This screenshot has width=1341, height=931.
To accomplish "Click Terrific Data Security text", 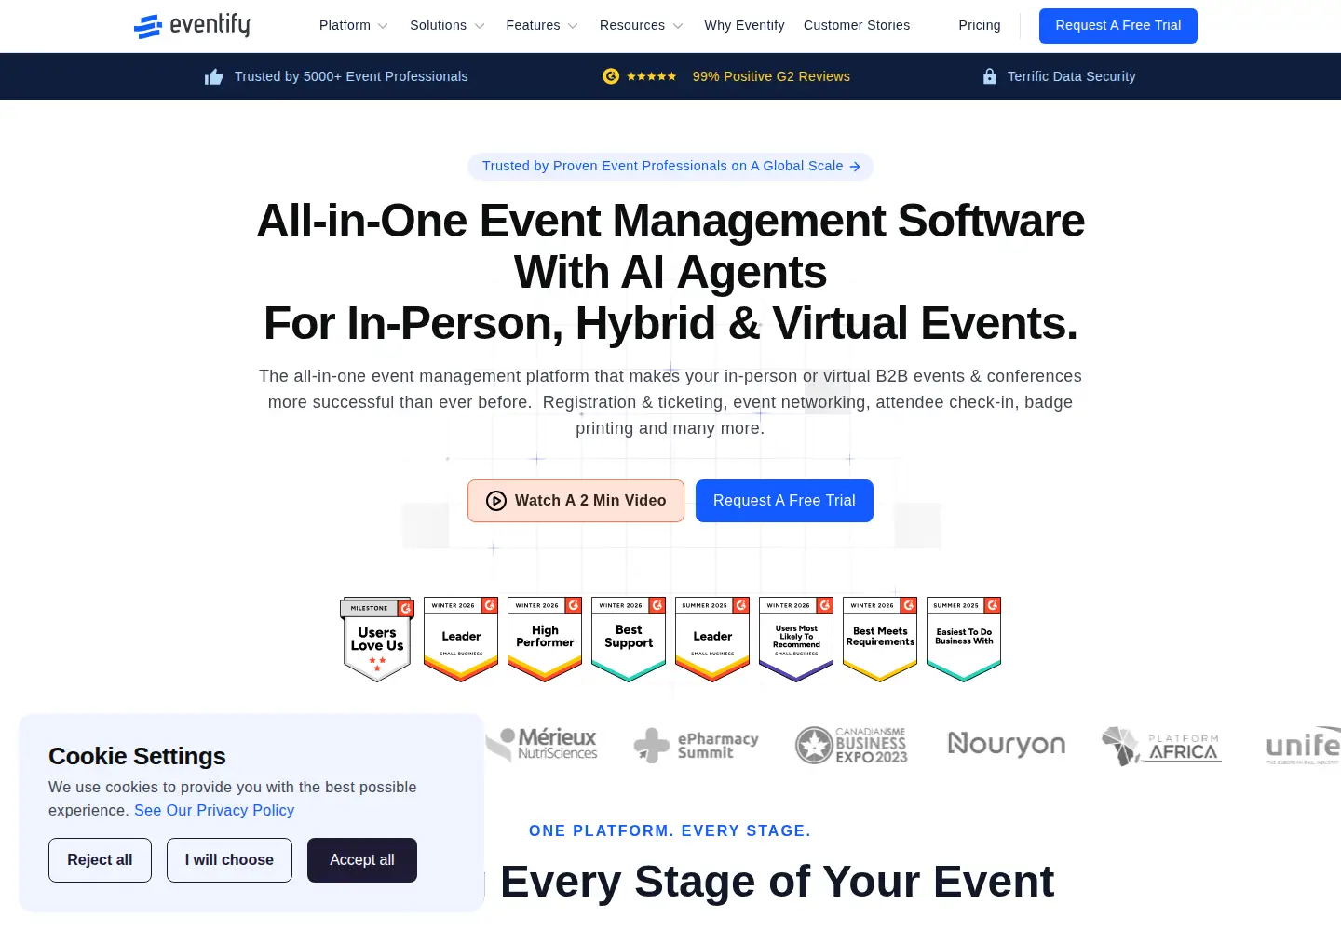I will click(1071, 76).
